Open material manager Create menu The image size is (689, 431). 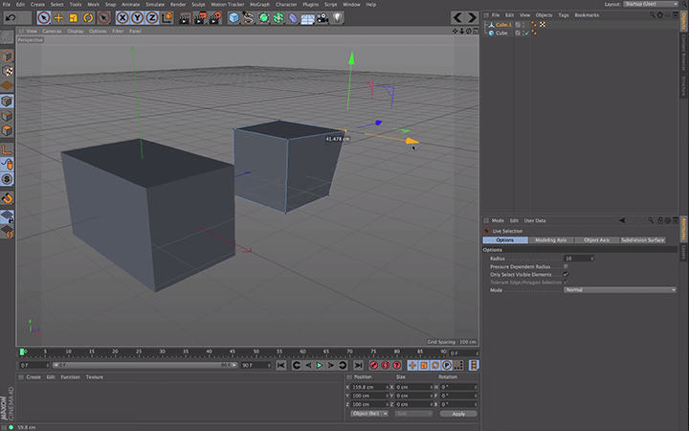coord(33,377)
